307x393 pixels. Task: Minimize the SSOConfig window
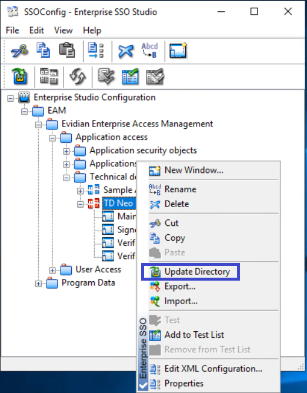(x=221, y=12)
